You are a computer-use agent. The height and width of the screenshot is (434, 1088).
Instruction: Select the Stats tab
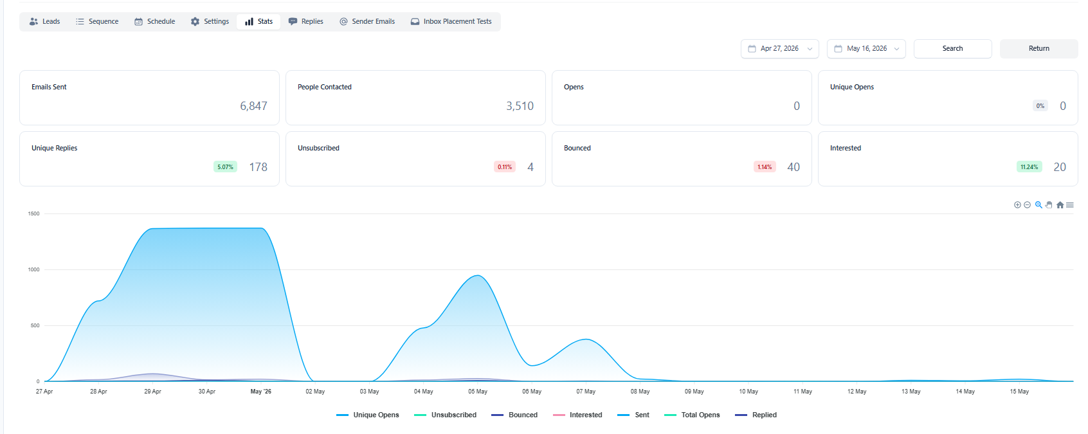258,22
